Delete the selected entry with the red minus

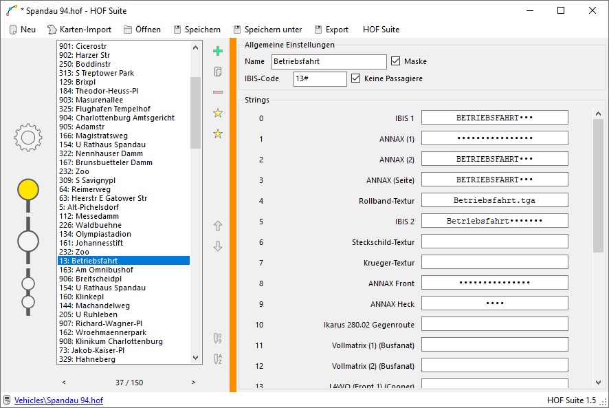(218, 92)
